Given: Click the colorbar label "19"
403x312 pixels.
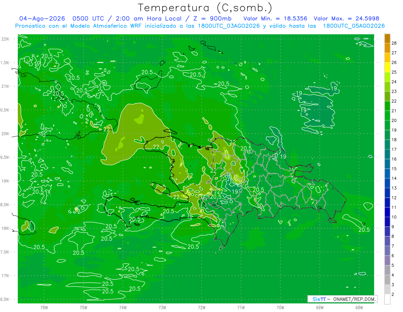Looking at the screenshot, I should [x=394, y=130].
